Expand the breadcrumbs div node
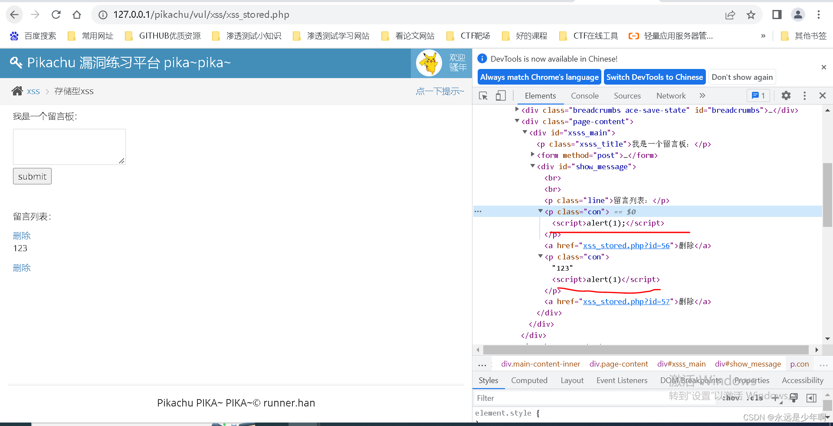 coord(517,109)
